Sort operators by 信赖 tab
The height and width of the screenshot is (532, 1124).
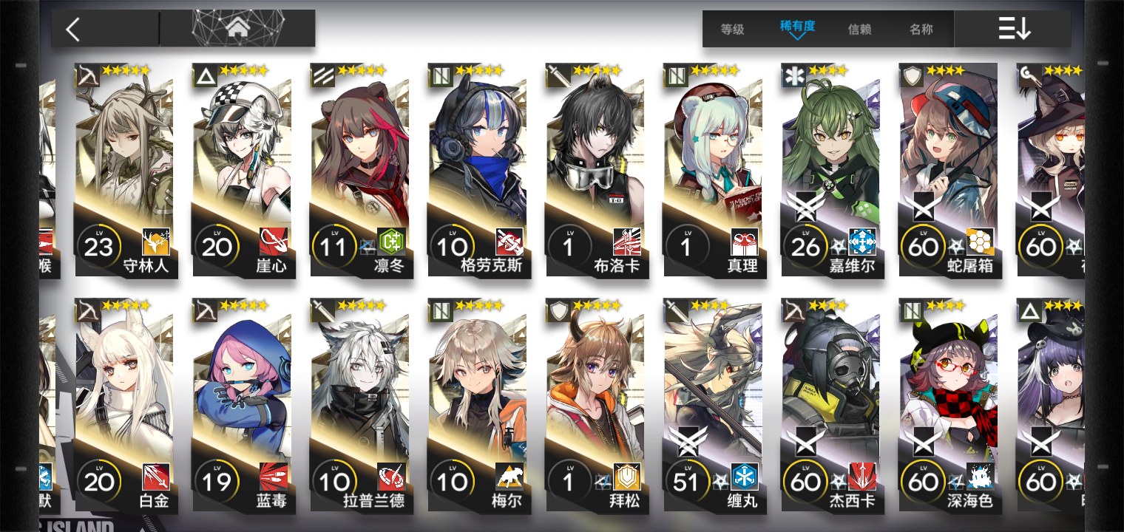point(859,30)
